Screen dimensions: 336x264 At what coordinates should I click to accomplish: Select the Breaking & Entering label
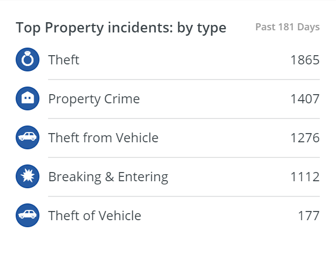[108, 177]
